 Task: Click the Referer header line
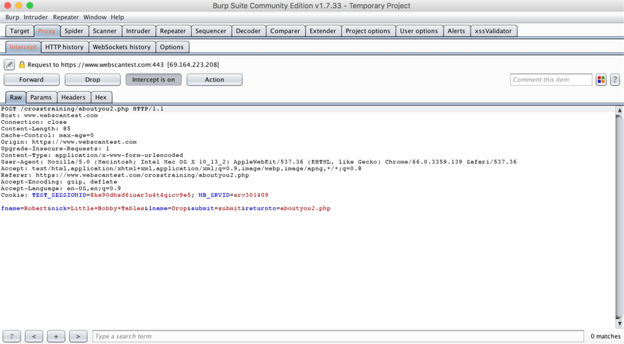pos(125,175)
